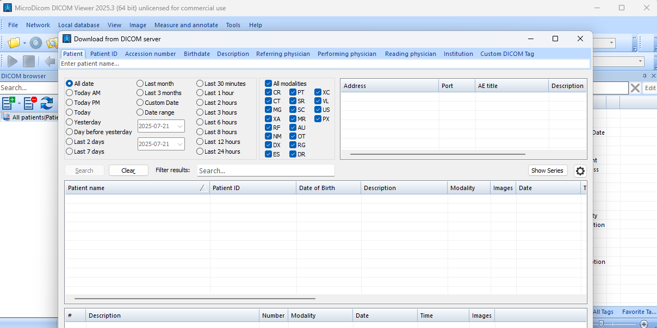The image size is (657, 328).
Task: Select the Last 24 hours option
Action: click(200, 152)
